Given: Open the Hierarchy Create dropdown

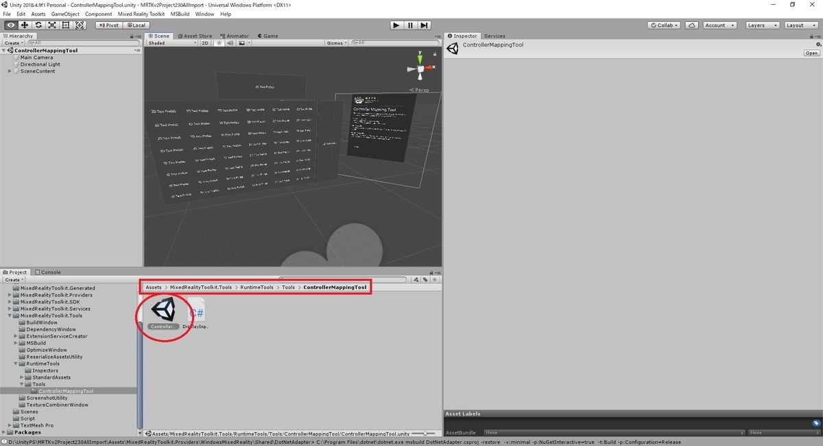Looking at the screenshot, I should point(13,43).
